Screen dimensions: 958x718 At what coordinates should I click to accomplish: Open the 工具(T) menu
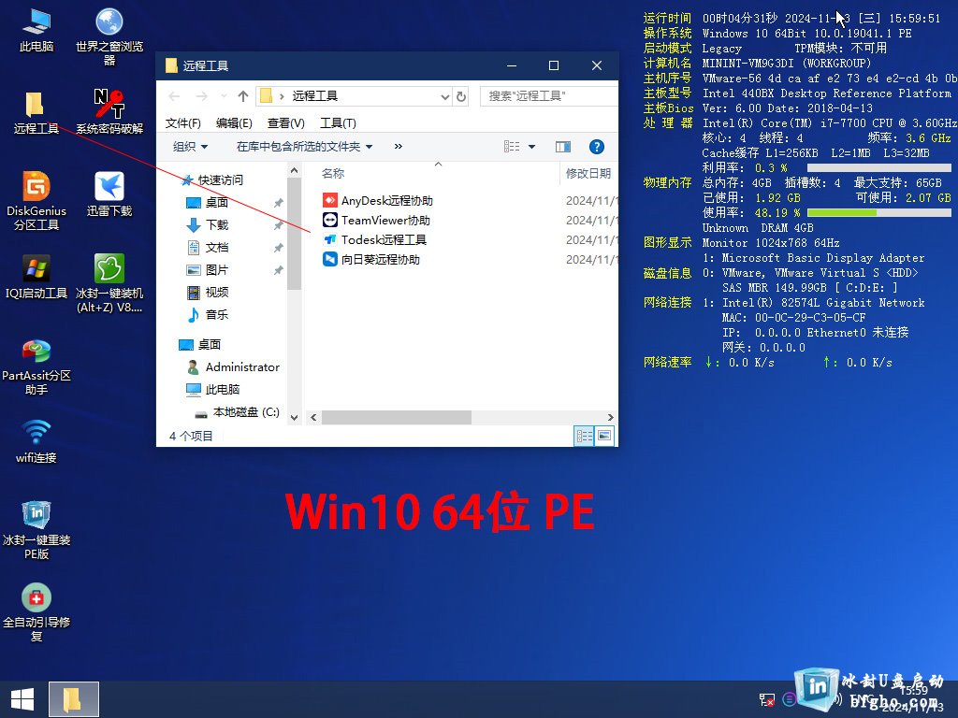[x=338, y=122]
